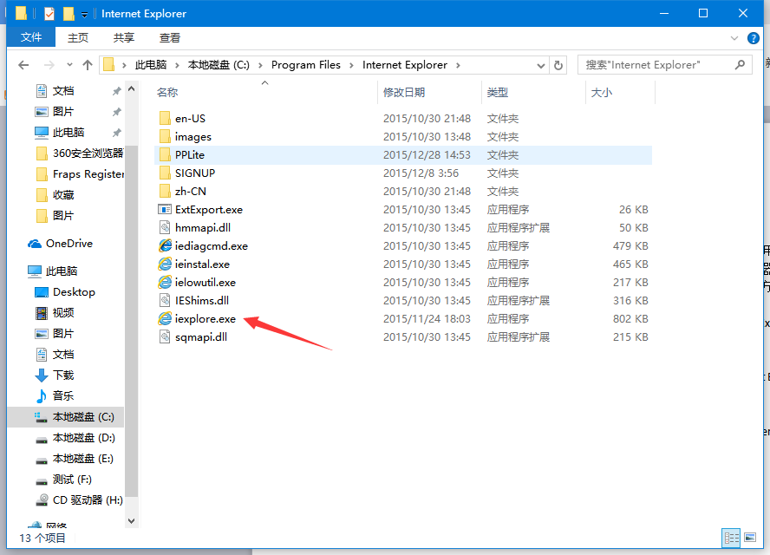Click the Properties quick access icon
Image resolution: width=770 pixels, height=555 pixels.
click(x=49, y=13)
